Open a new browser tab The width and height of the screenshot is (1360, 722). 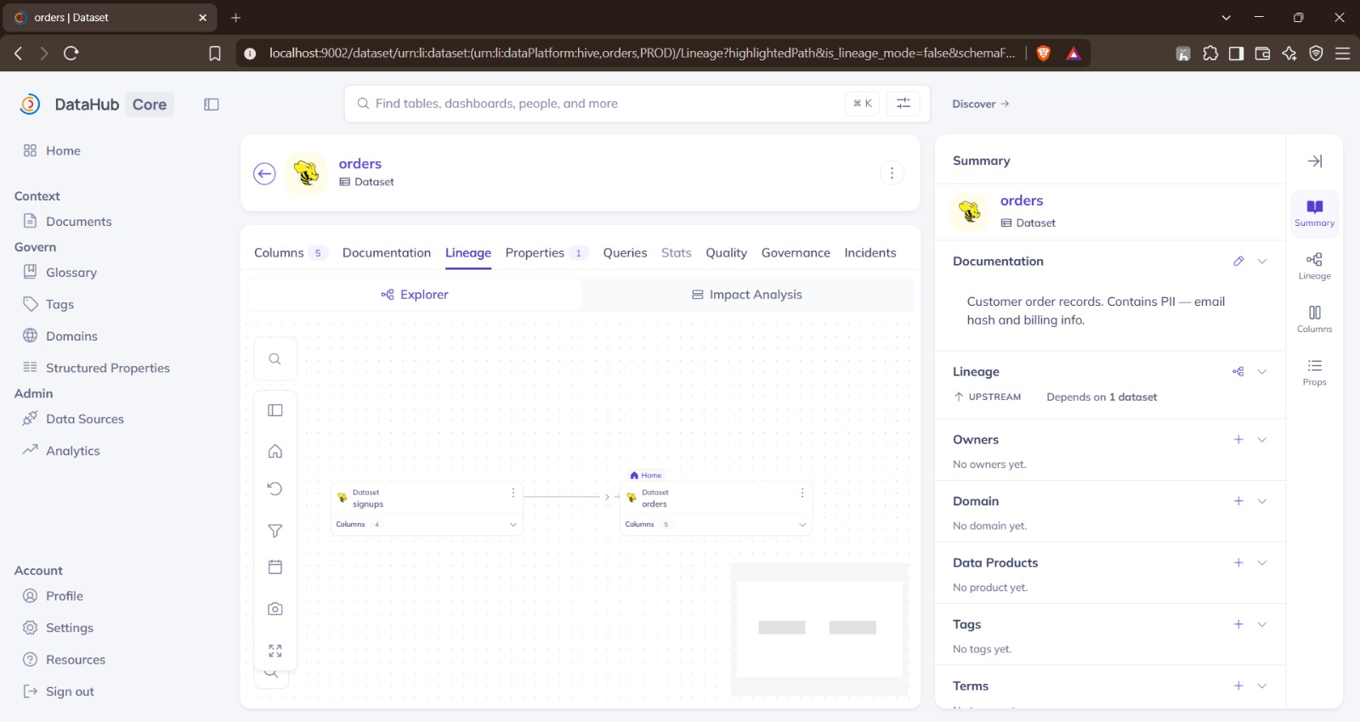tap(236, 18)
